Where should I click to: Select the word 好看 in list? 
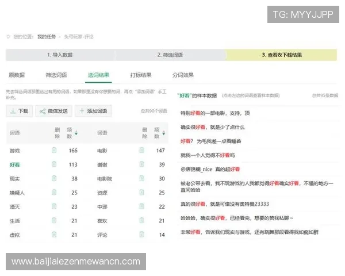(x=15, y=164)
